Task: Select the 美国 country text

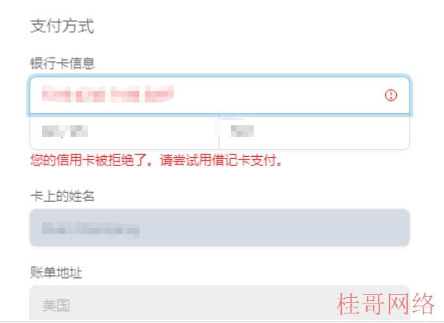Action: [56, 305]
